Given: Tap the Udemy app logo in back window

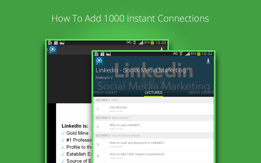Looking at the screenshot, I should pos(53,50).
